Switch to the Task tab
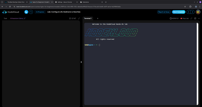This screenshot has width=202, height=107. click(x=5, y=18)
